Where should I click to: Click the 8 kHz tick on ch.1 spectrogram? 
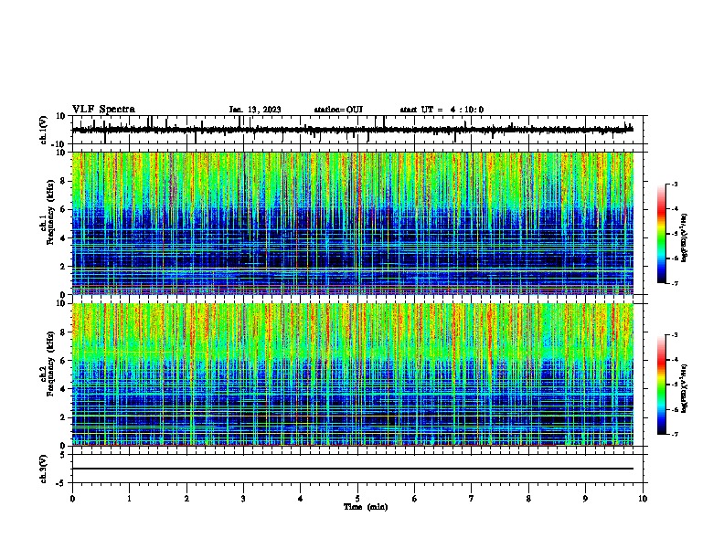click(x=63, y=181)
